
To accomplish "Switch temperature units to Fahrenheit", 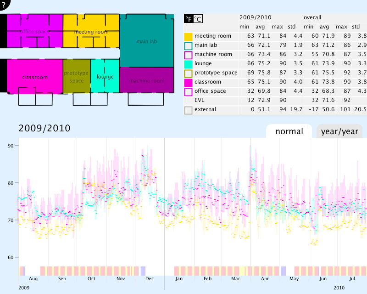I will (x=189, y=19).
